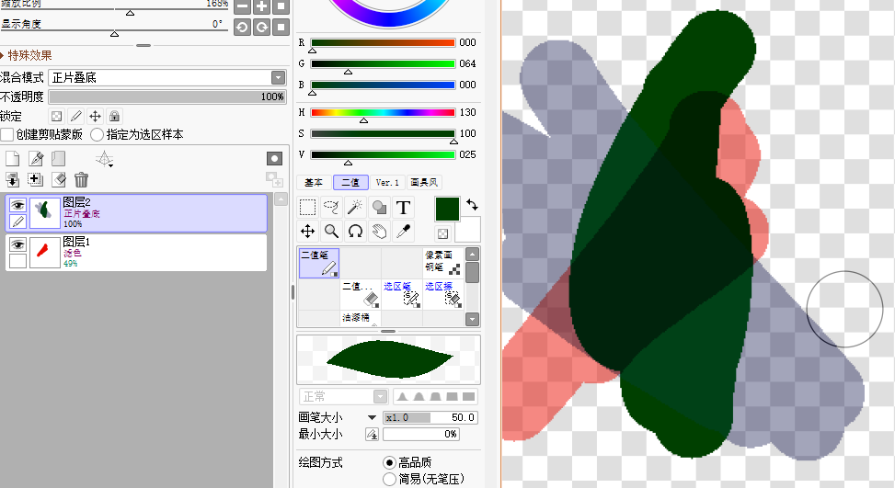The height and width of the screenshot is (488, 895).
Task: Switch to the 基本 tool tab
Action: click(314, 183)
